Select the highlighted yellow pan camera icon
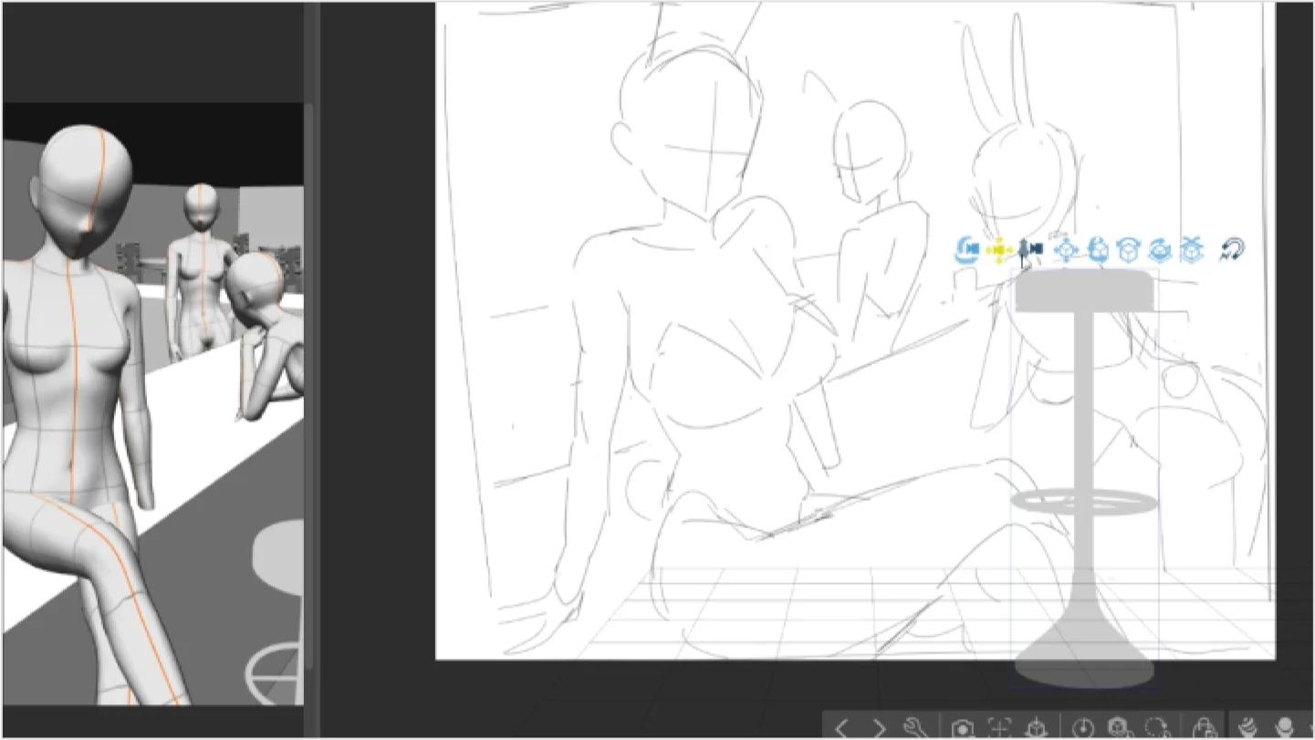This screenshot has width=1315, height=740. pyautogui.click(x=999, y=249)
